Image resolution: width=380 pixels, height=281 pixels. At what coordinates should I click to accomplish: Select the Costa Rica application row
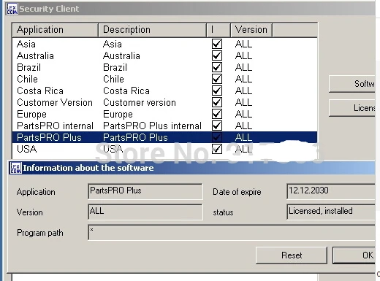(164, 91)
